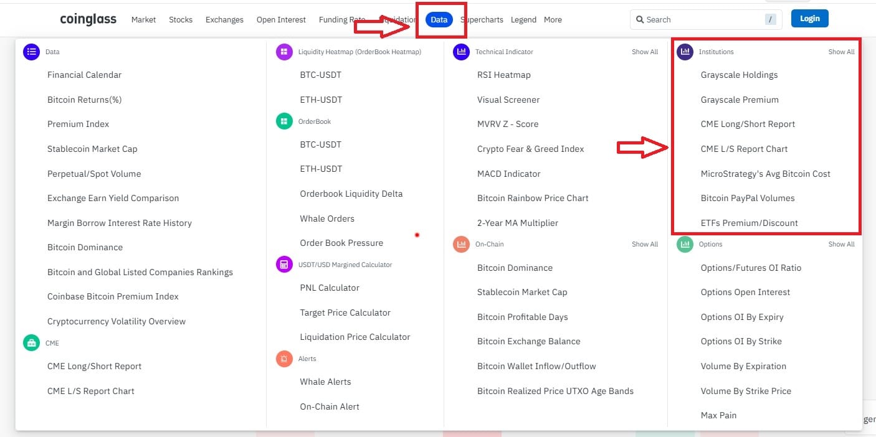The width and height of the screenshot is (876, 437).
Task: Open MVRV Z - Score
Action: (508, 124)
